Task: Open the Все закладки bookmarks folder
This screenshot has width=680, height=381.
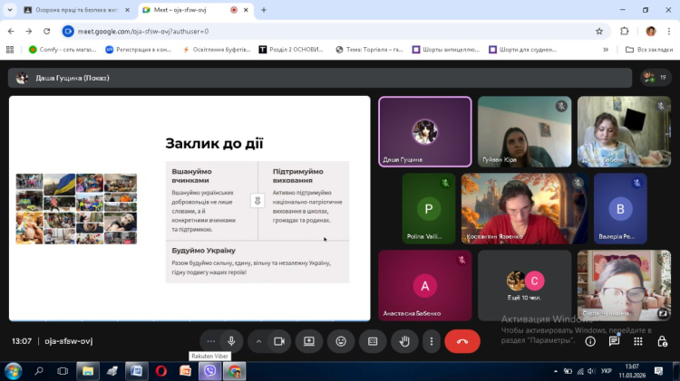Action: (650, 50)
